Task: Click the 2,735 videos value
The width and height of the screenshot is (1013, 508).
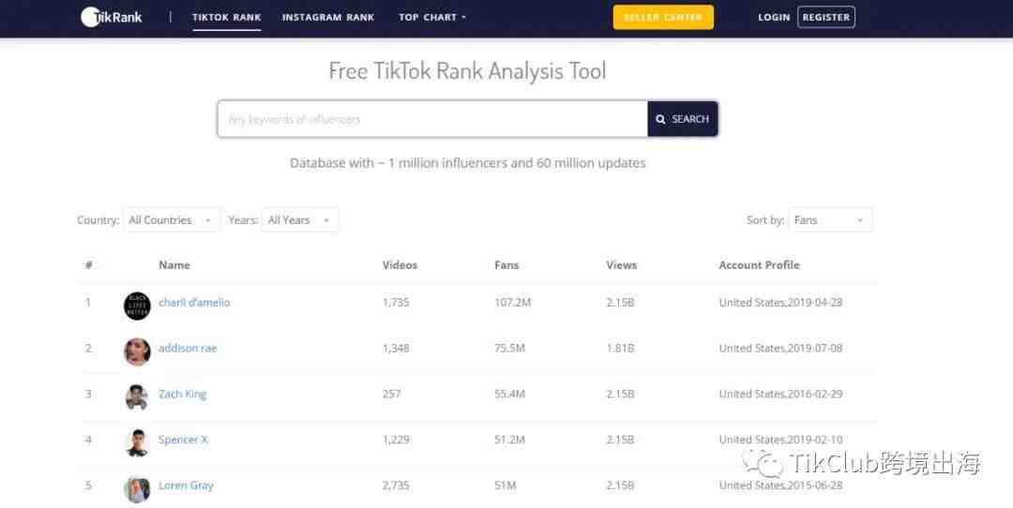Action: click(x=396, y=486)
